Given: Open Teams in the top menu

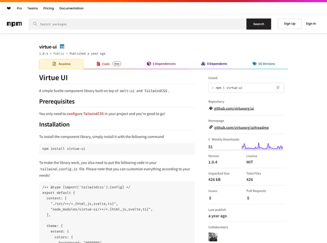Looking at the screenshot, I should (x=32, y=9).
